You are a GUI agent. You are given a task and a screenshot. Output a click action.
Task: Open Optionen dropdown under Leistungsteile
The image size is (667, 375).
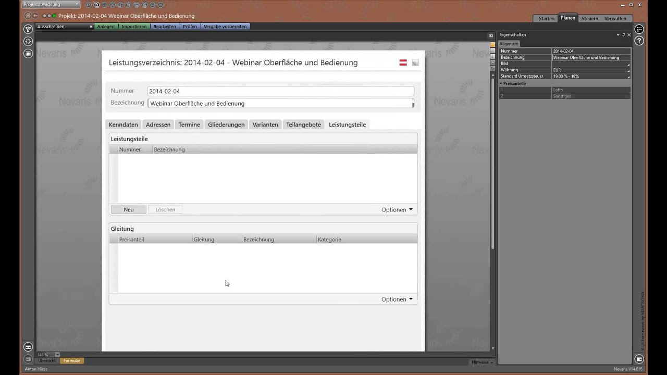(x=397, y=210)
